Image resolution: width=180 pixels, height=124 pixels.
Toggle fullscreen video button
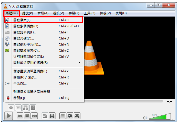point(45,116)
